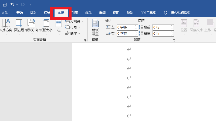Image resolution: width=216 pixels, height=121 pixels.
Task: Open the 分隔符 breaks menu
Action: tap(74, 21)
